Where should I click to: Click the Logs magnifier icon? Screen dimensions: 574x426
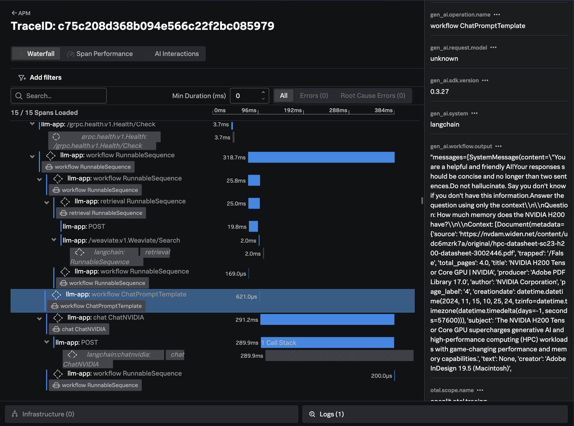(x=312, y=414)
